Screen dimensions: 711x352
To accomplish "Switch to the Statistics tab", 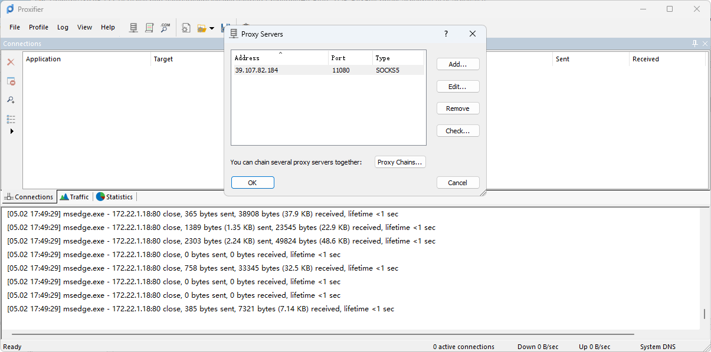I will (114, 197).
